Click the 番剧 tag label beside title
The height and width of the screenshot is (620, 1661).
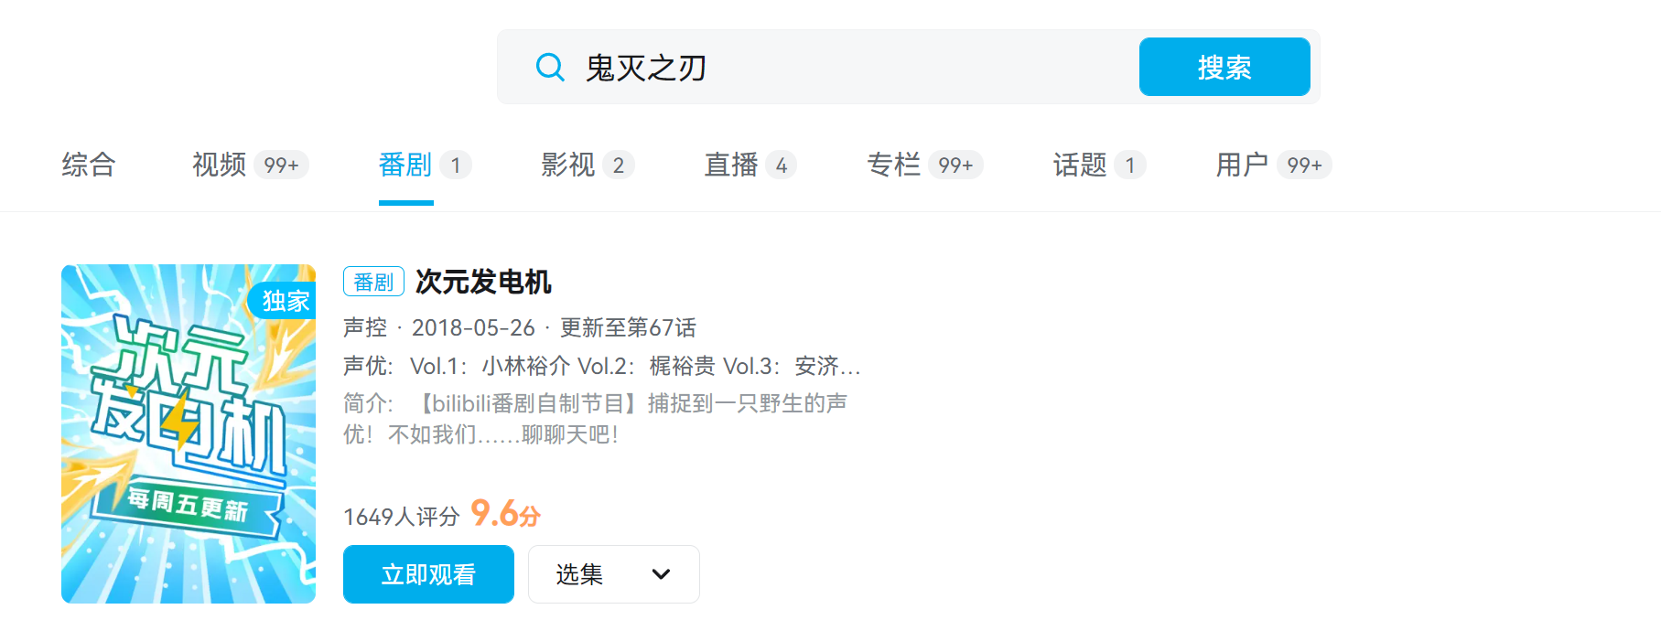point(373,282)
